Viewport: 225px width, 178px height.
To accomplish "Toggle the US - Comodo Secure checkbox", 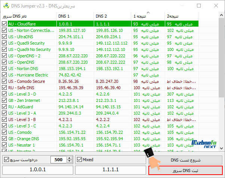I will coord(4,81).
